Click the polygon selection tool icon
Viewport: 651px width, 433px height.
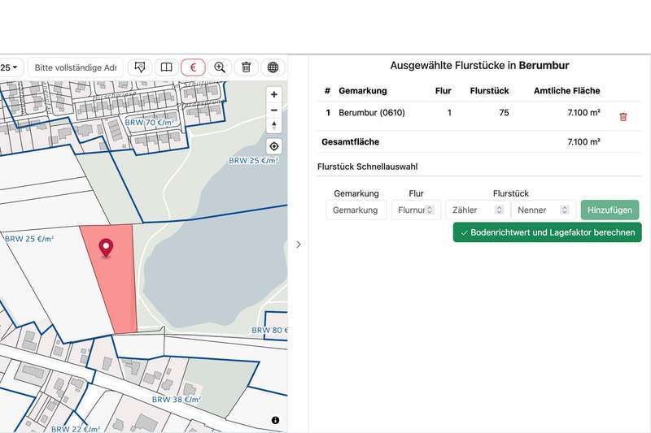tap(139, 67)
